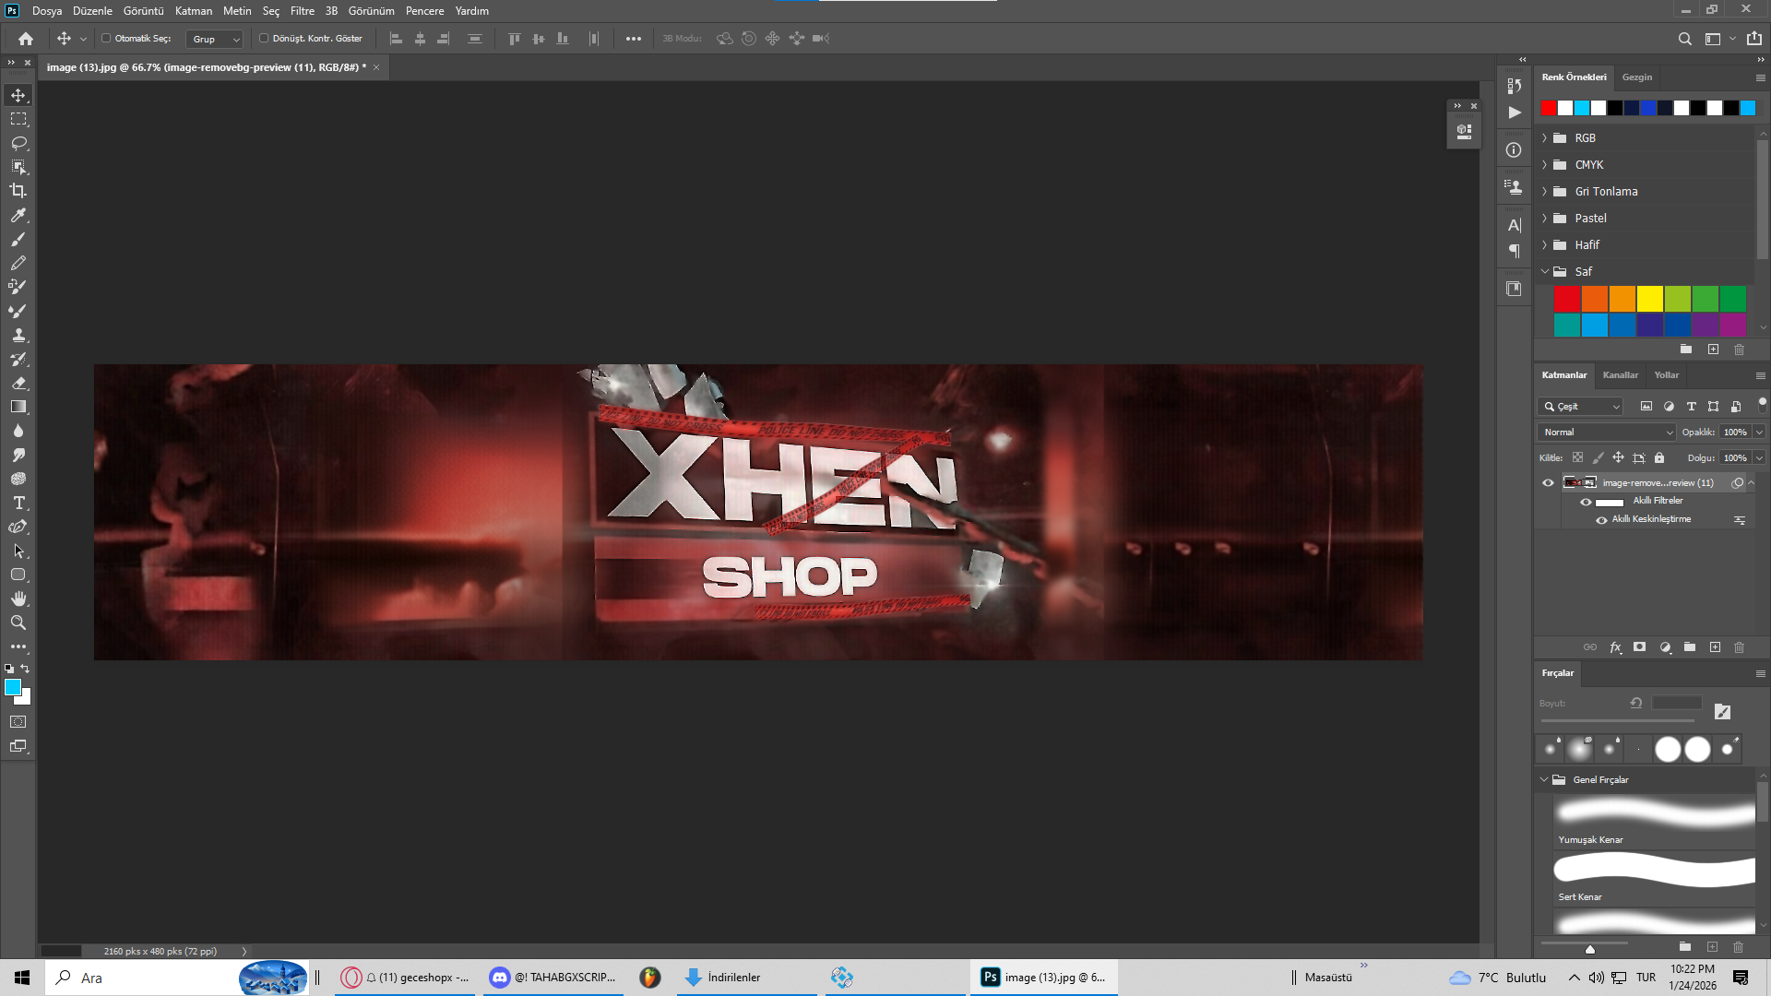Hide the image-remove...review (11) layer
The height and width of the screenshot is (996, 1771).
[1549, 482]
